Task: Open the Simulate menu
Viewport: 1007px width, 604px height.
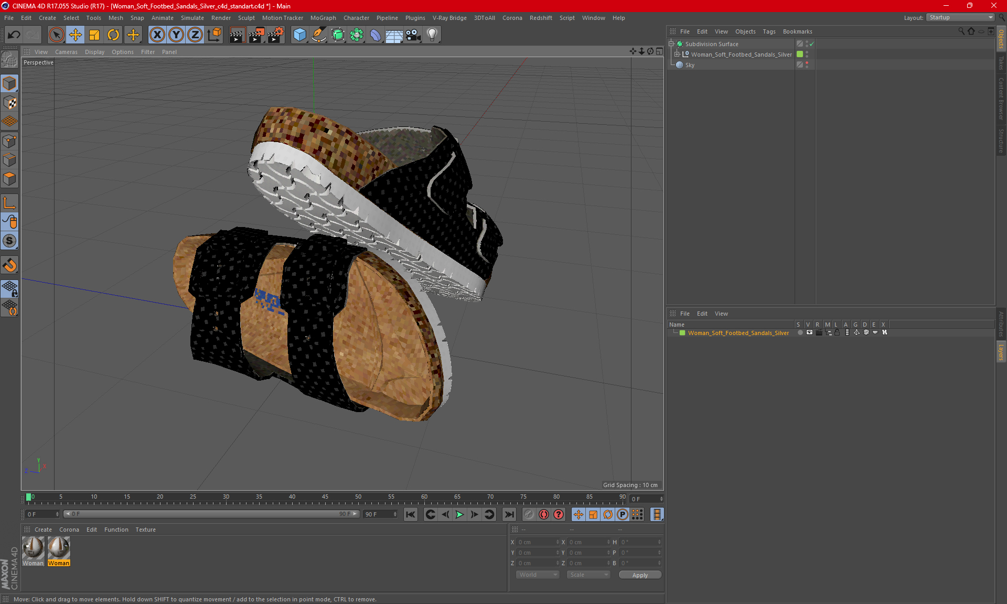Action: click(192, 18)
